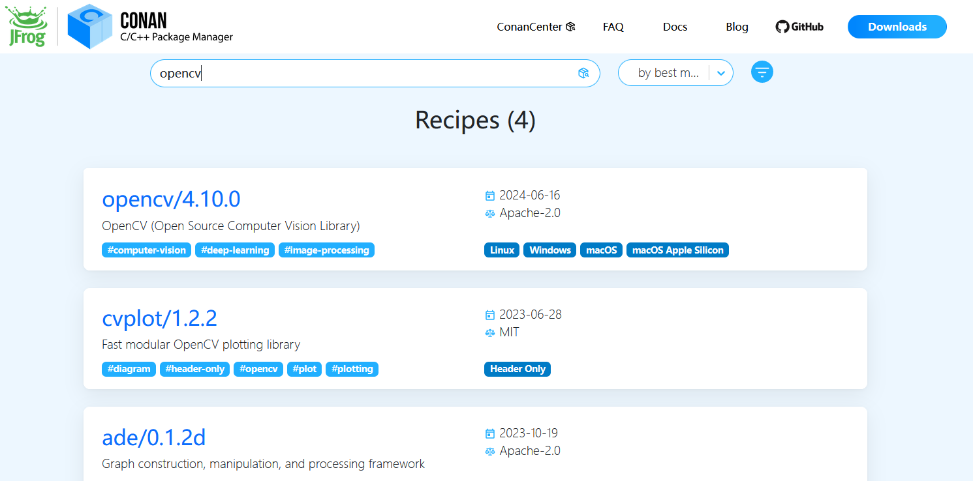Open the FAQ page
The image size is (973, 481).
click(613, 27)
